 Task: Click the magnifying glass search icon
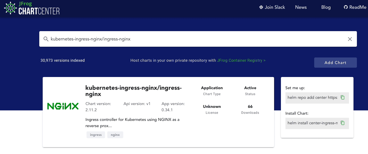click(46, 39)
